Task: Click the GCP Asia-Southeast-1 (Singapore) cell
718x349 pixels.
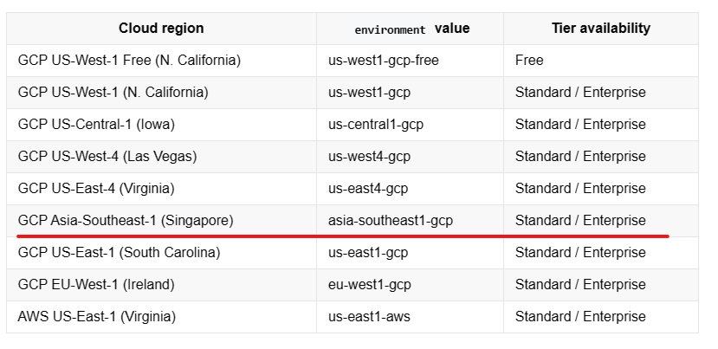Action: pyautogui.click(x=161, y=221)
